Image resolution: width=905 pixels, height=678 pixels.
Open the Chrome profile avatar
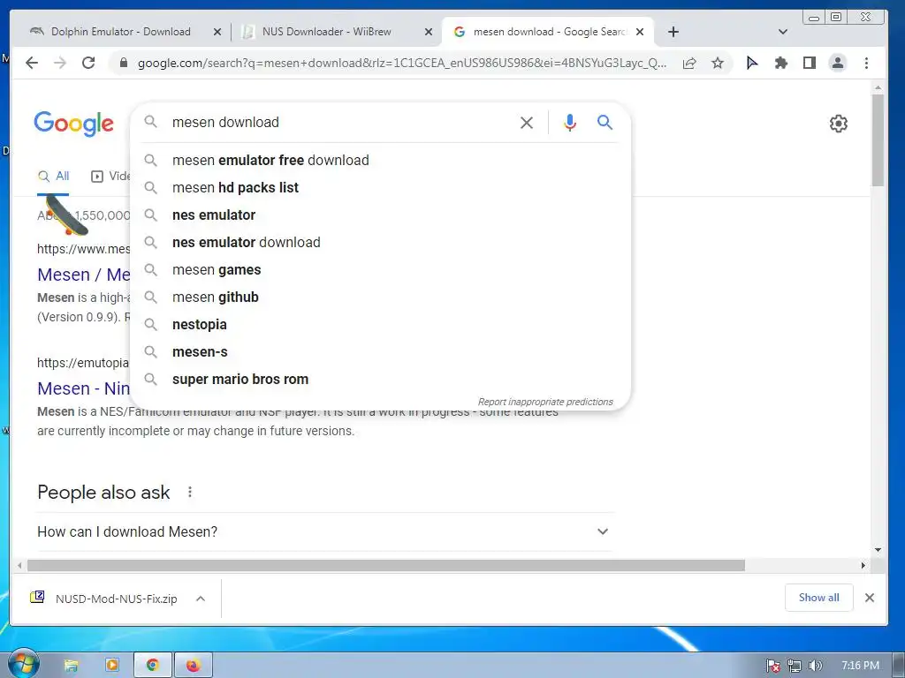point(838,63)
